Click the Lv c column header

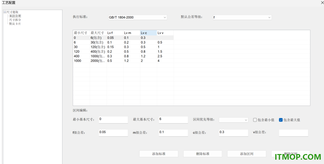click(148, 33)
